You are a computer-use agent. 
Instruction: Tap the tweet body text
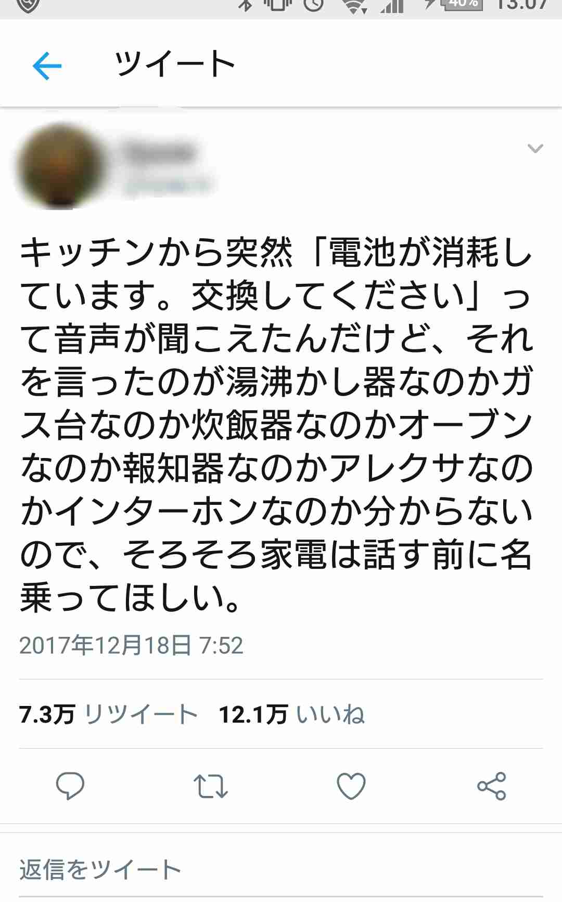(x=276, y=424)
